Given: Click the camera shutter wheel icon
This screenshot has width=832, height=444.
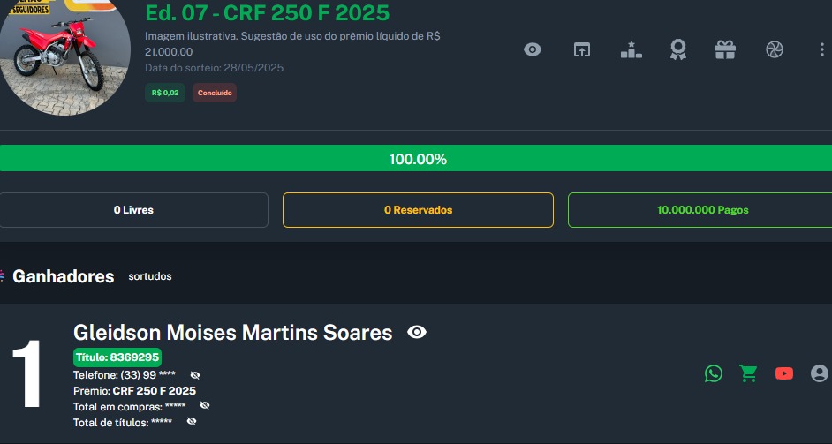Looking at the screenshot, I should (775, 49).
